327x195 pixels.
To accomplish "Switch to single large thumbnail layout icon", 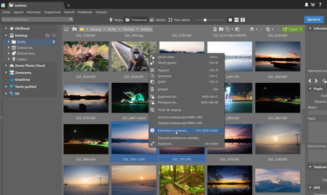I will tap(230, 20).
